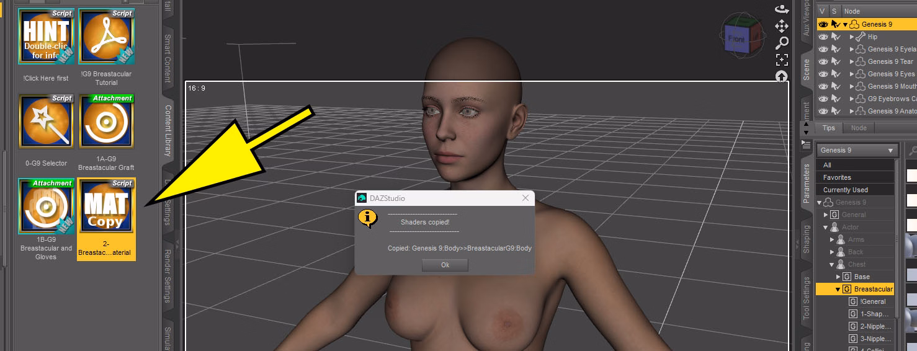Switch to the Content Library side tab
This screenshot has height=351, width=917.
pyautogui.click(x=168, y=130)
